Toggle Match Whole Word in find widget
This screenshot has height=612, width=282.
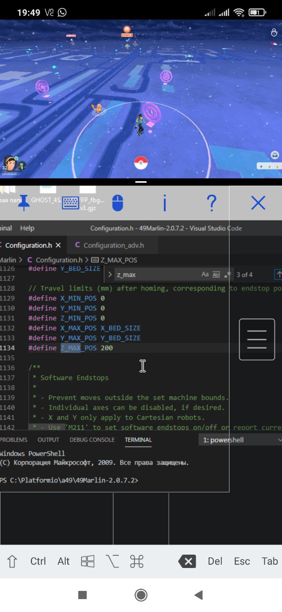216,274
